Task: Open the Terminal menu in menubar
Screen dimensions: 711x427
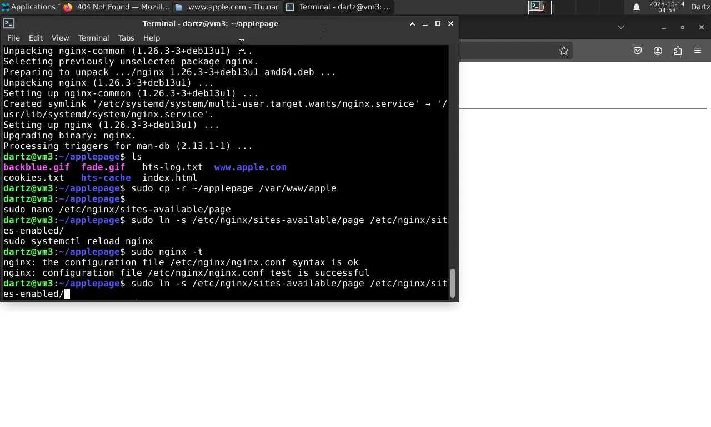Action: [x=93, y=38]
